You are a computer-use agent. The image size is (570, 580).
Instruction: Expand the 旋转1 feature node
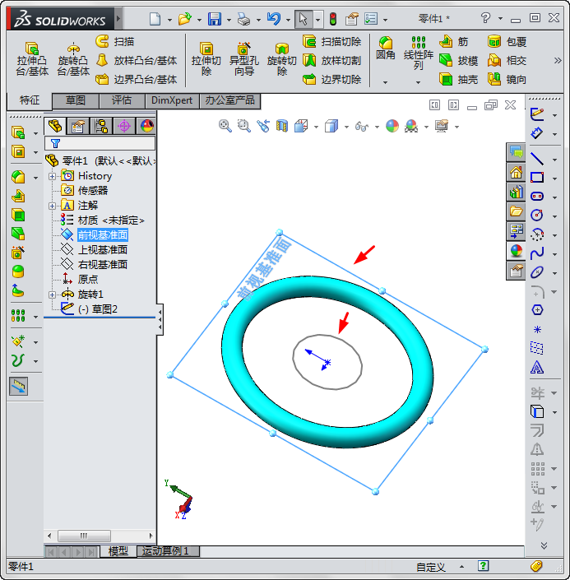(x=53, y=295)
